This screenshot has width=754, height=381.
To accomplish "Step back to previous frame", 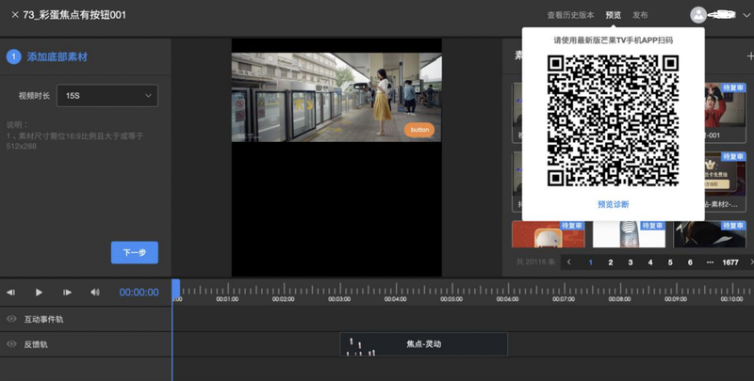I will (x=10, y=293).
